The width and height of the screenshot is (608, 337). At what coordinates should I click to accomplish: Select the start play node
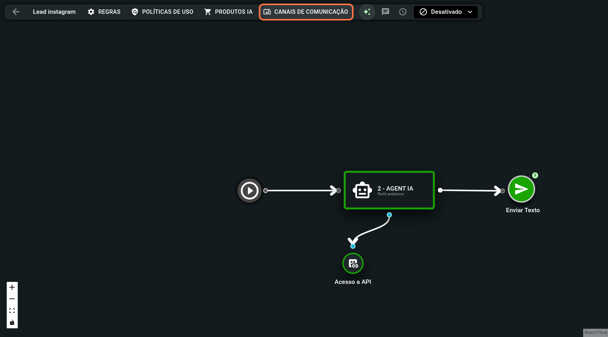249,191
